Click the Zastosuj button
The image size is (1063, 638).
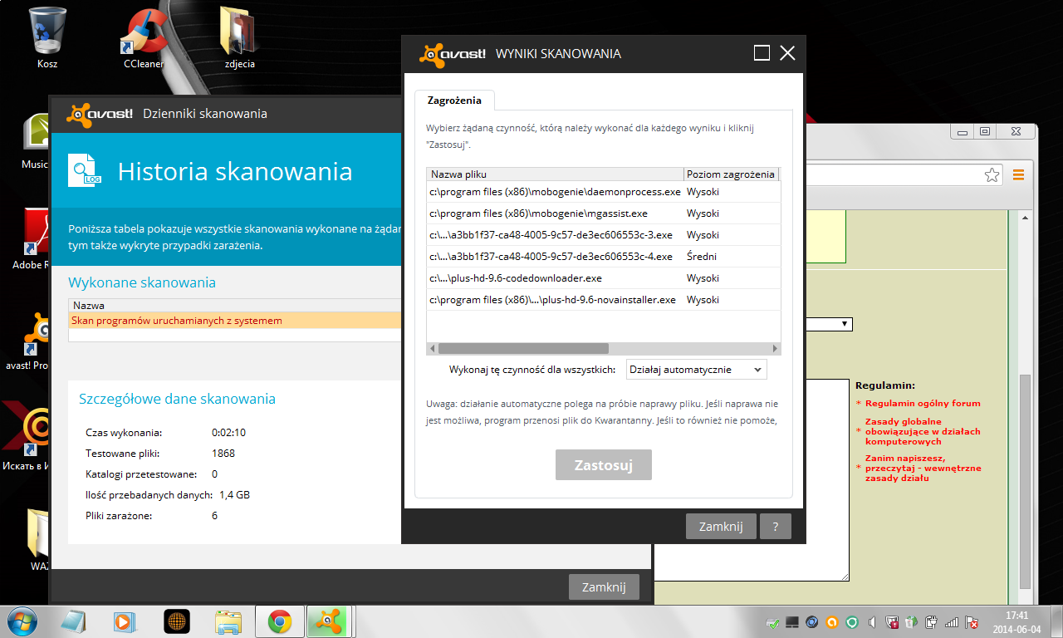(x=604, y=465)
